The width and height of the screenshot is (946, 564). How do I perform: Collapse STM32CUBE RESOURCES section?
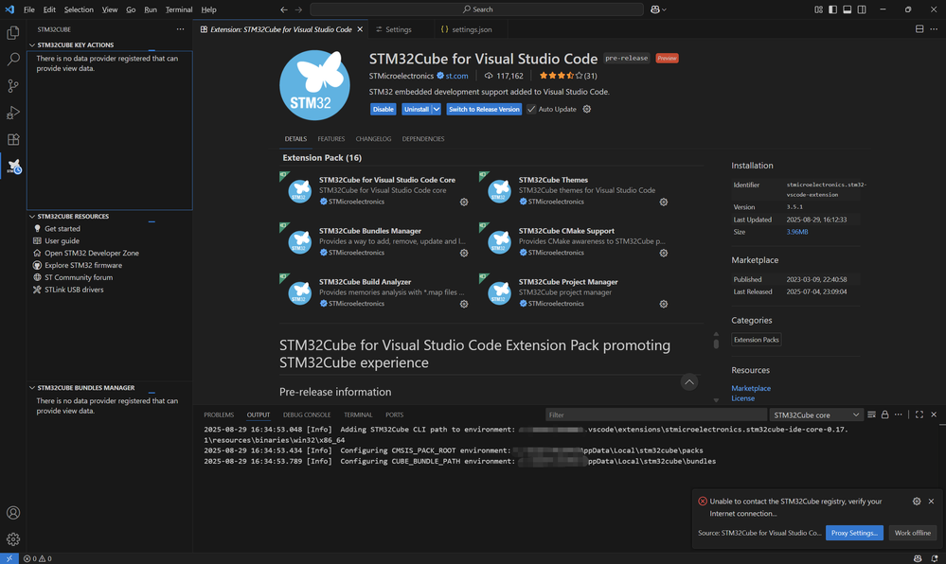(32, 216)
